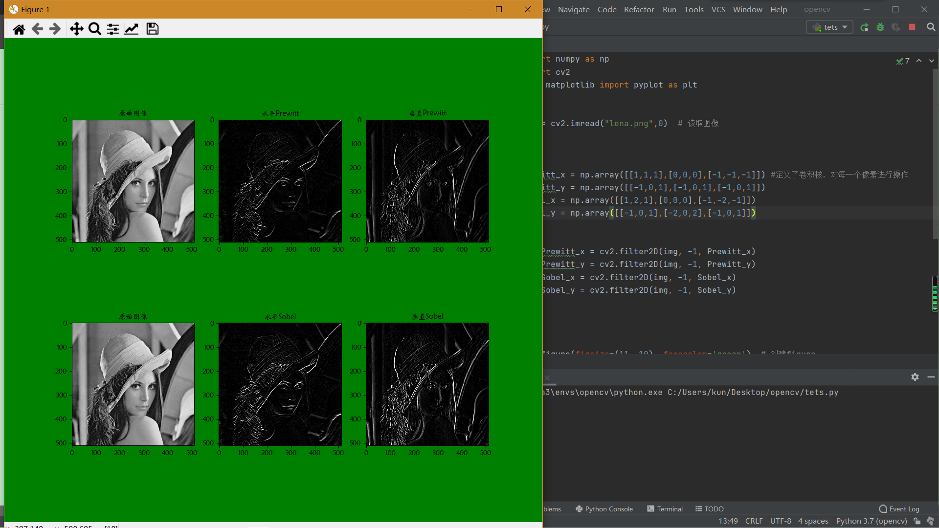Open Edit axis parameters chart icon

pyautogui.click(x=131, y=29)
